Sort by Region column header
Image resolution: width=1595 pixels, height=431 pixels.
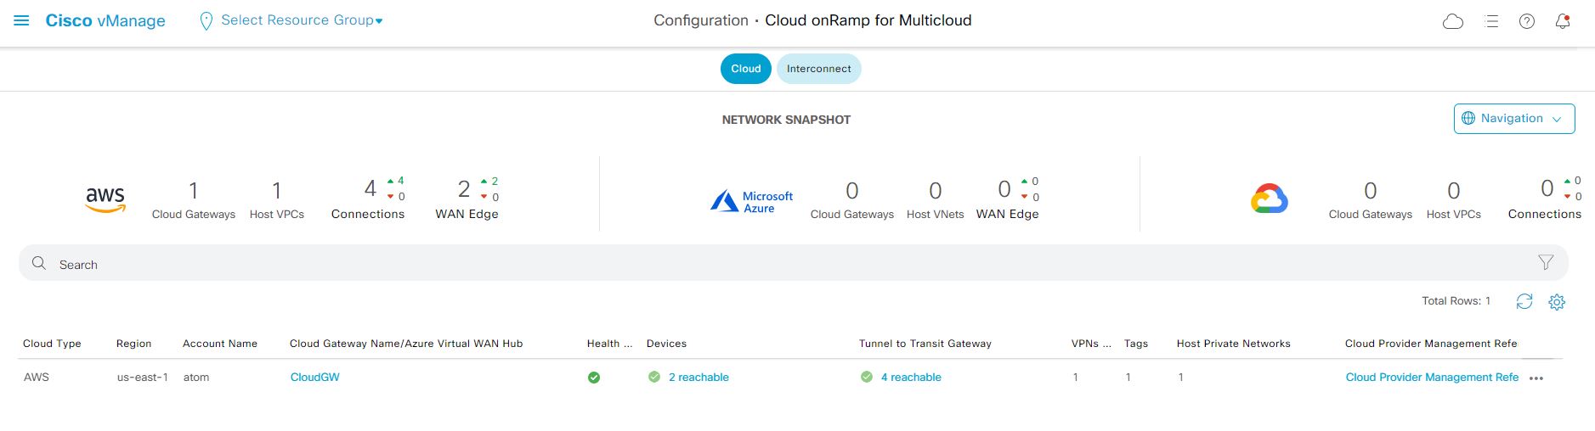(134, 344)
